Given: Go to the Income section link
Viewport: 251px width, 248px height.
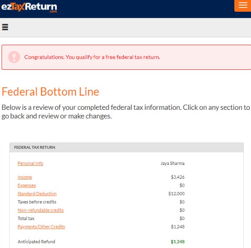Looking at the screenshot, I should click(x=25, y=177).
